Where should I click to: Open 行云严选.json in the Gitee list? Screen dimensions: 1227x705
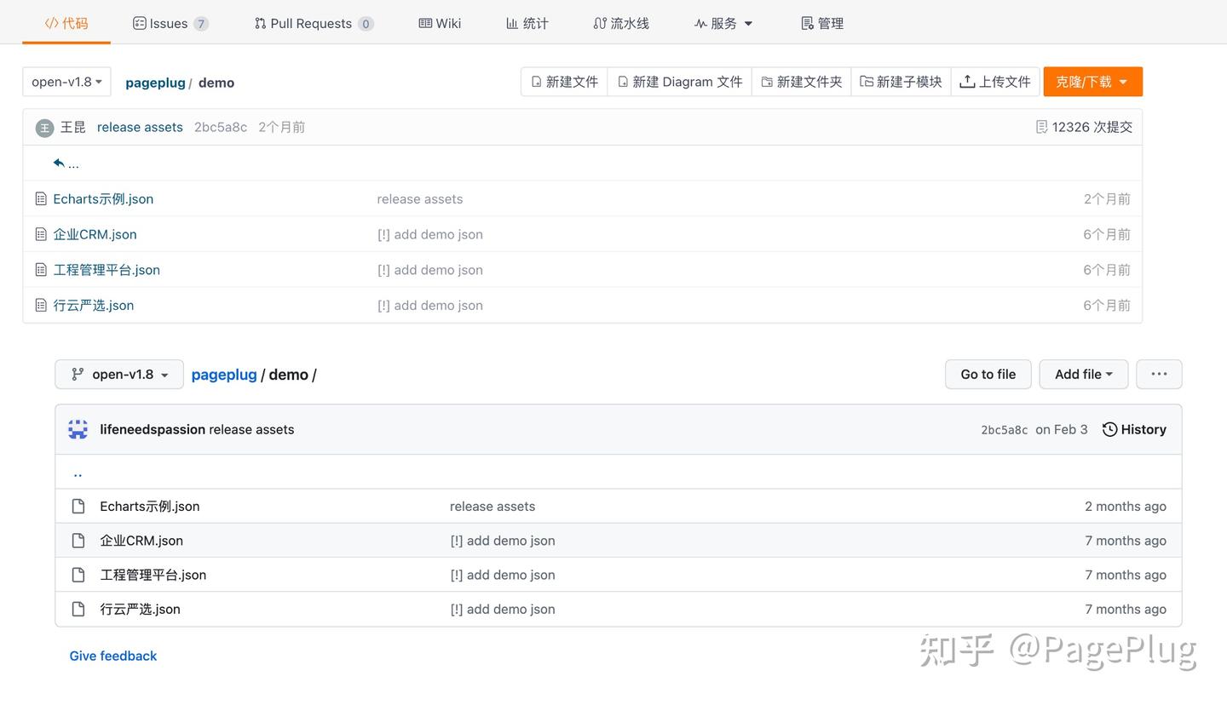coord(93,305)
